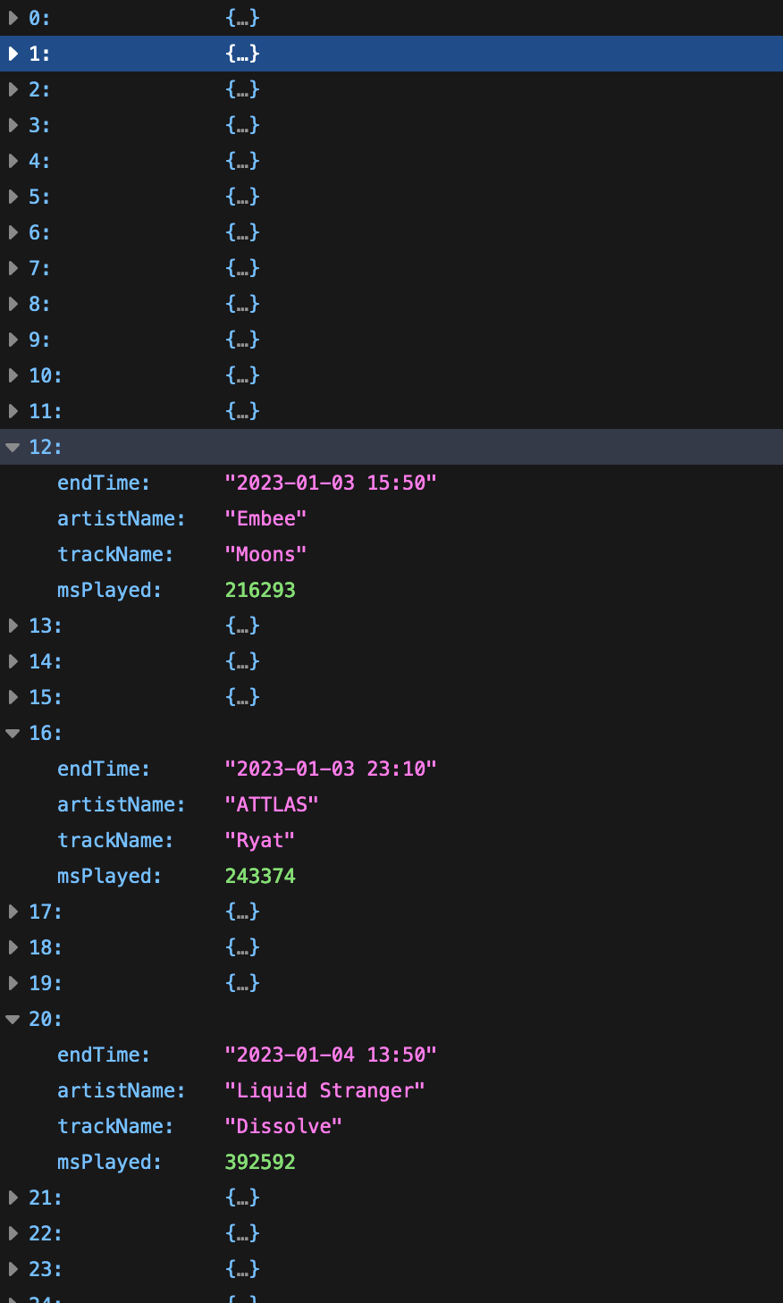The height and width of the screenshot is (1303, 783).
Task: Click the {…} preview of item 19
Action: click(242, 983)
